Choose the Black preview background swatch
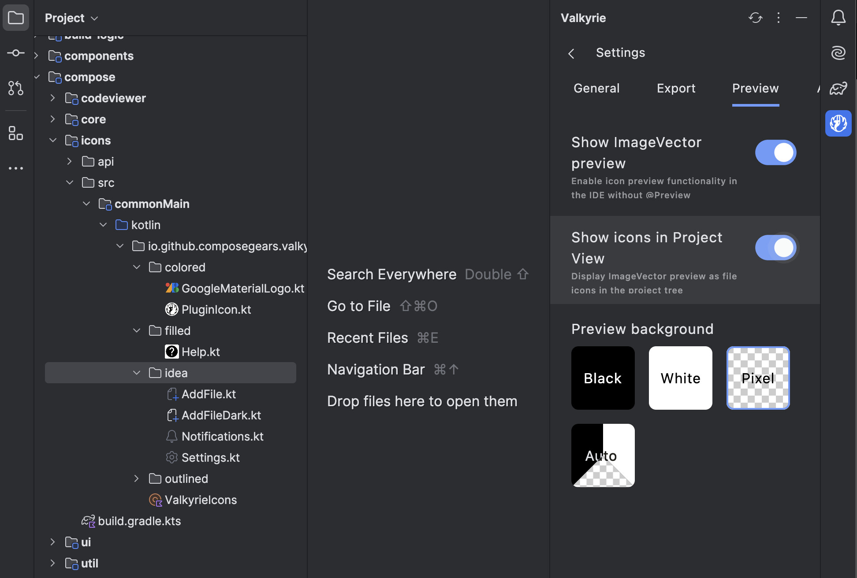This screenshot has height=578, width=857. point(603,378)
